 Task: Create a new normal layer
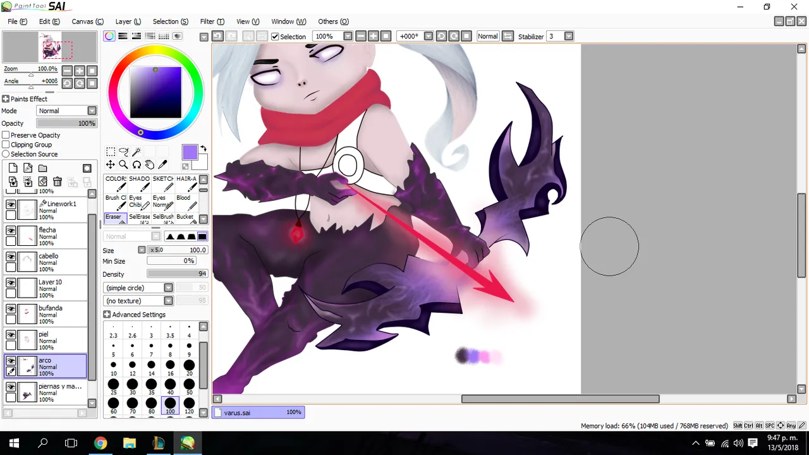click(x=13, y=168)
